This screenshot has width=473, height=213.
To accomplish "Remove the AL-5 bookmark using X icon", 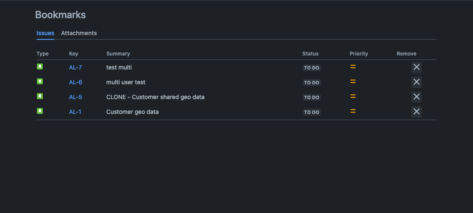I will coord(416,97).
